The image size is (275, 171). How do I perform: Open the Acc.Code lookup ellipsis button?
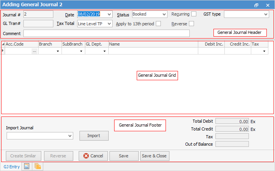[x=35, y=51]
